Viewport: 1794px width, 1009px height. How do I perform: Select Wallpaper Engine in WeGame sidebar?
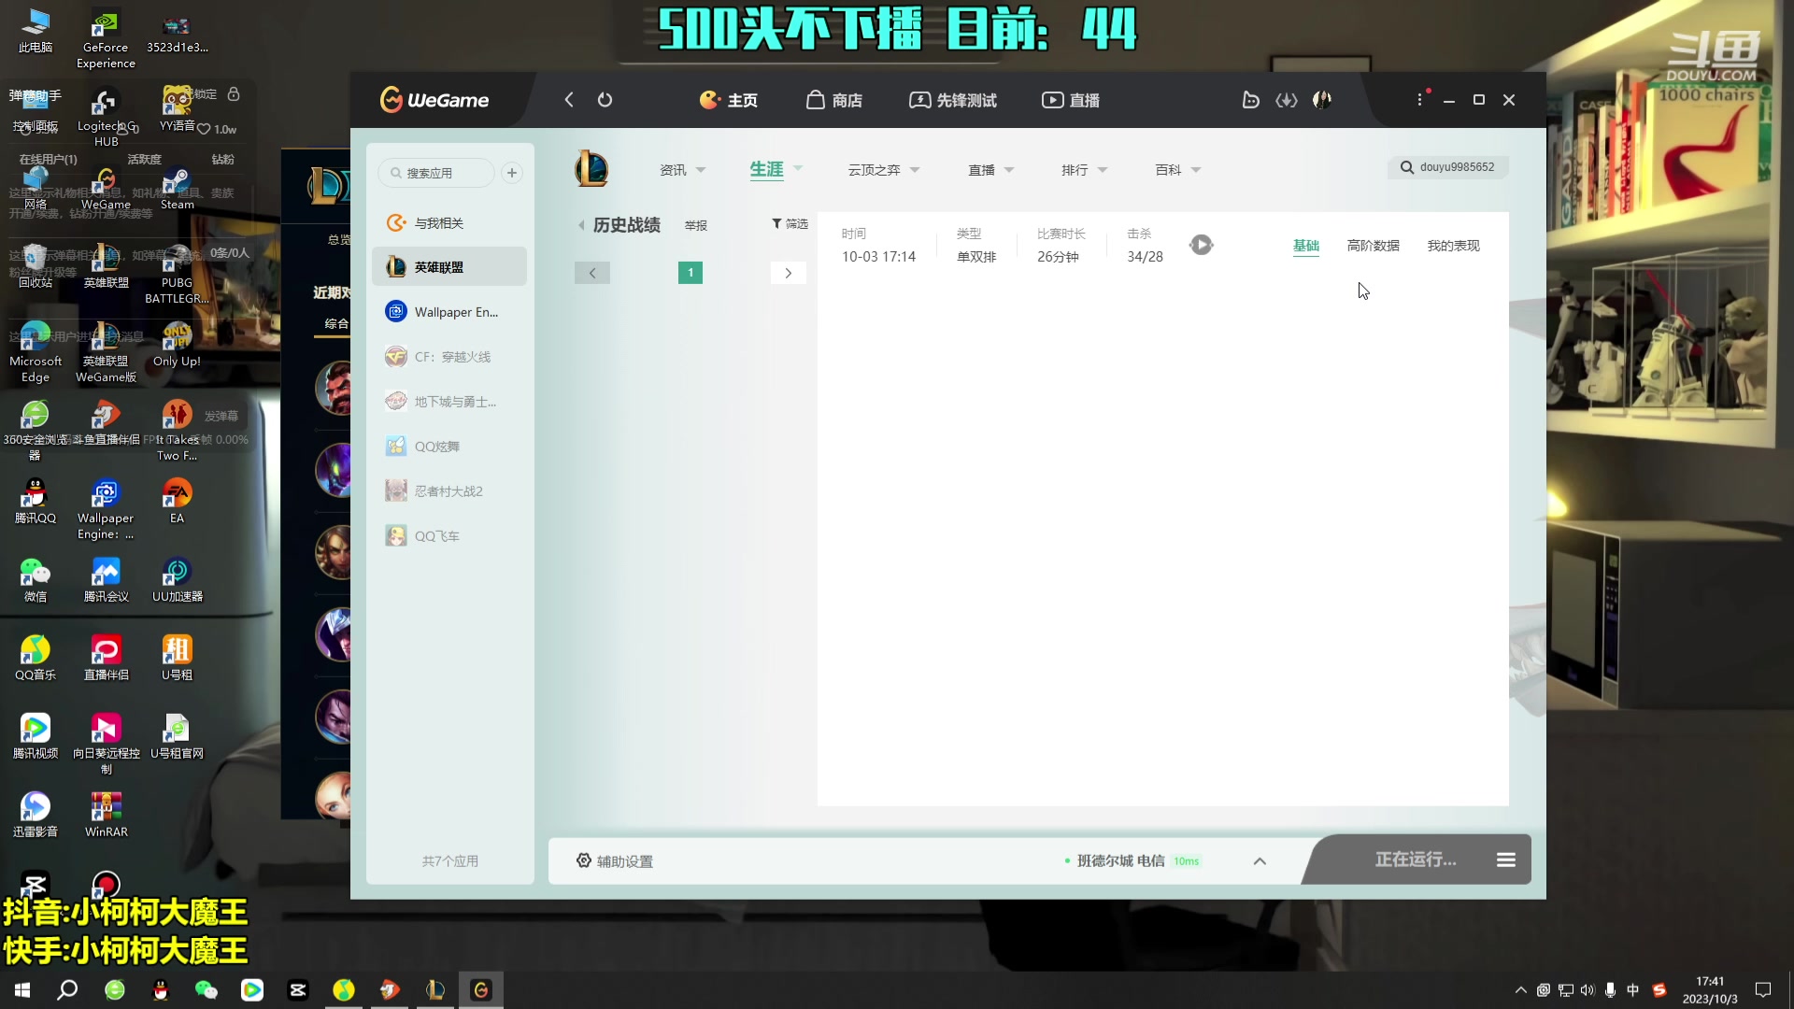point(449,312)
